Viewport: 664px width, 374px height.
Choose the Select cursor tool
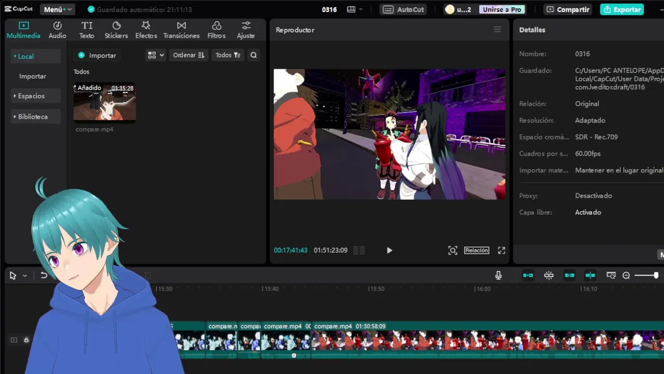[13, 275]
